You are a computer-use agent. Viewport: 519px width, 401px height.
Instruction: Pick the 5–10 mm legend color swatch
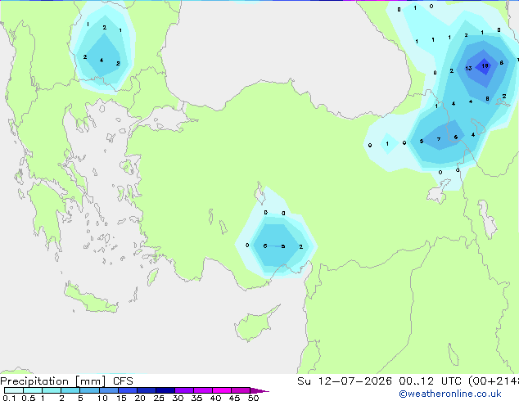89,390
